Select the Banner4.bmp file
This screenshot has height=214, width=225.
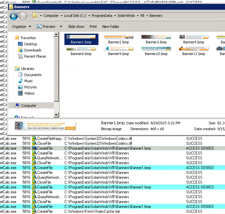click(194, 39)
